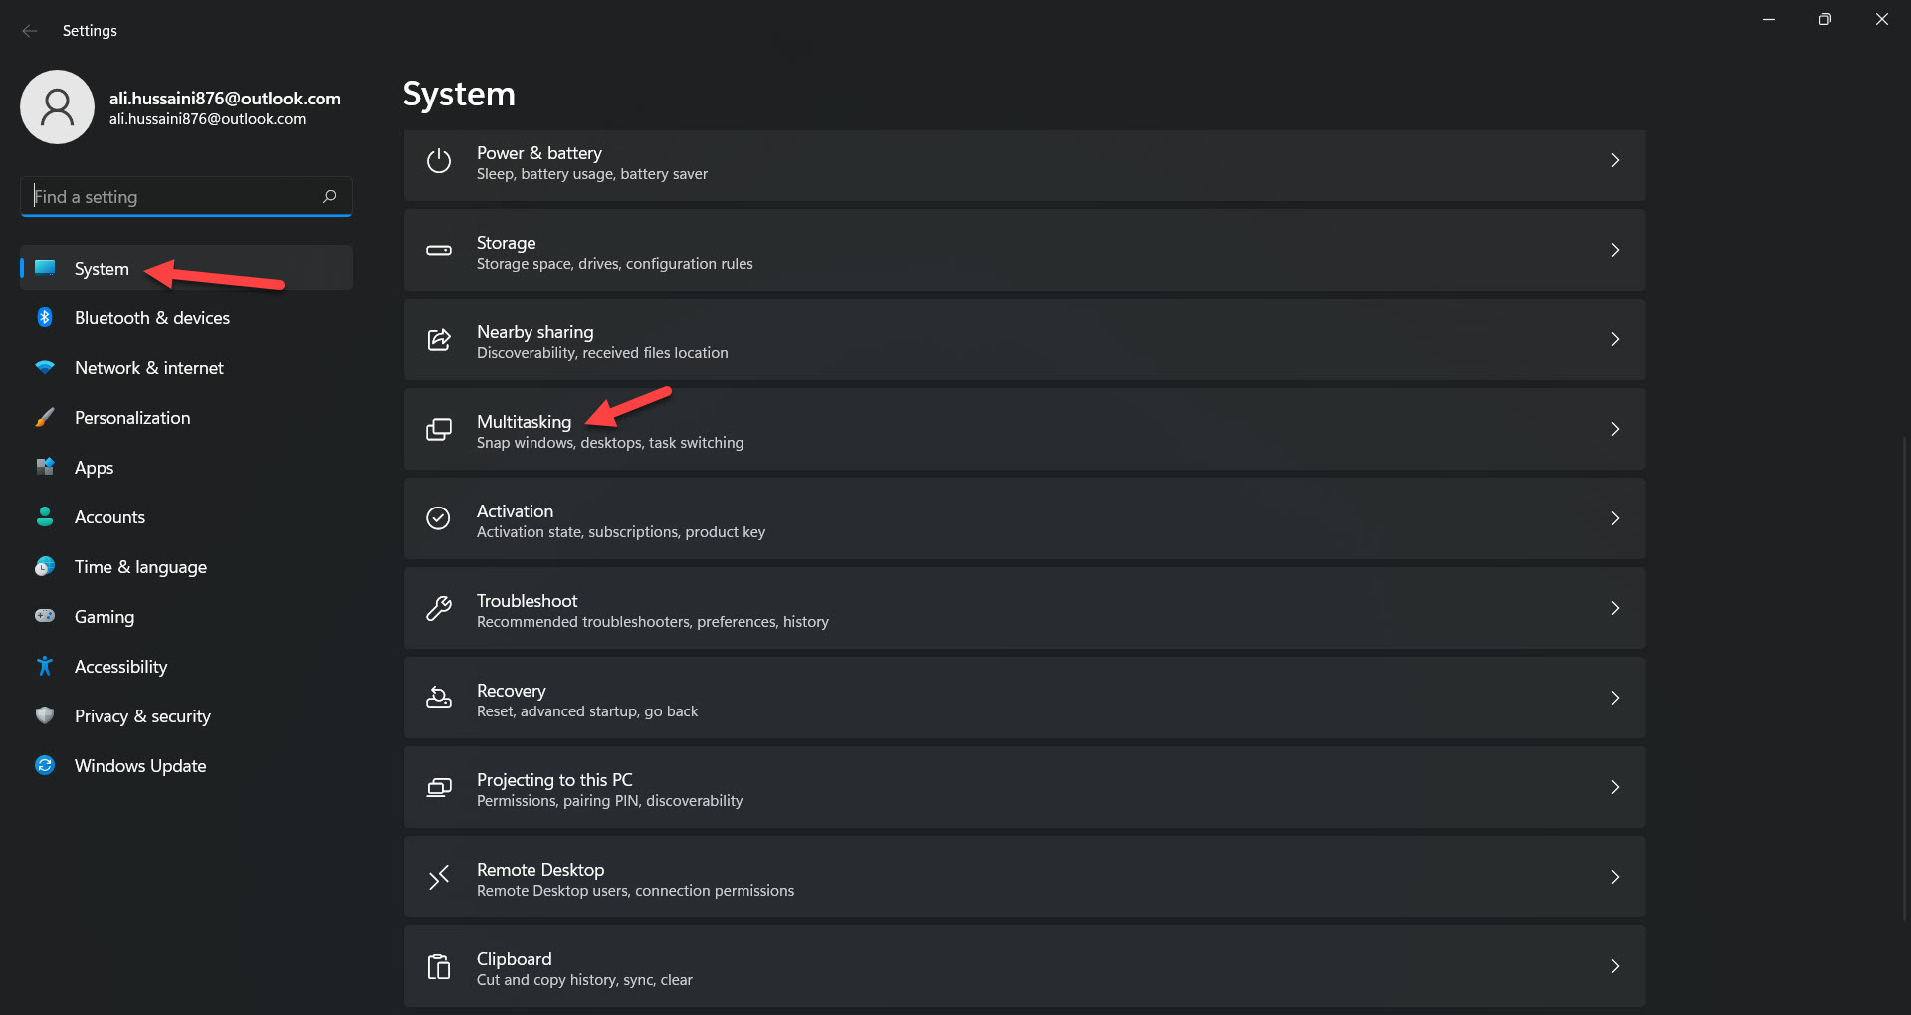Click the Clipboard icon
The image size is (1911, 1015).
tap(439, 967)
